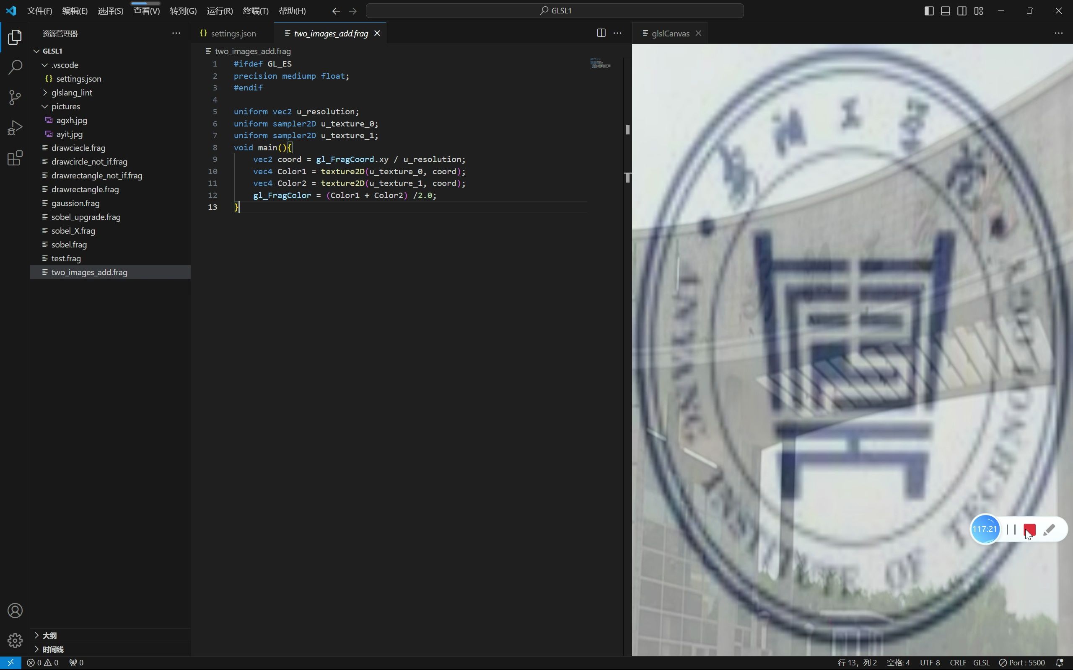Open the Search view in activity bar
1073x670 pixels.
coord(15,67)
